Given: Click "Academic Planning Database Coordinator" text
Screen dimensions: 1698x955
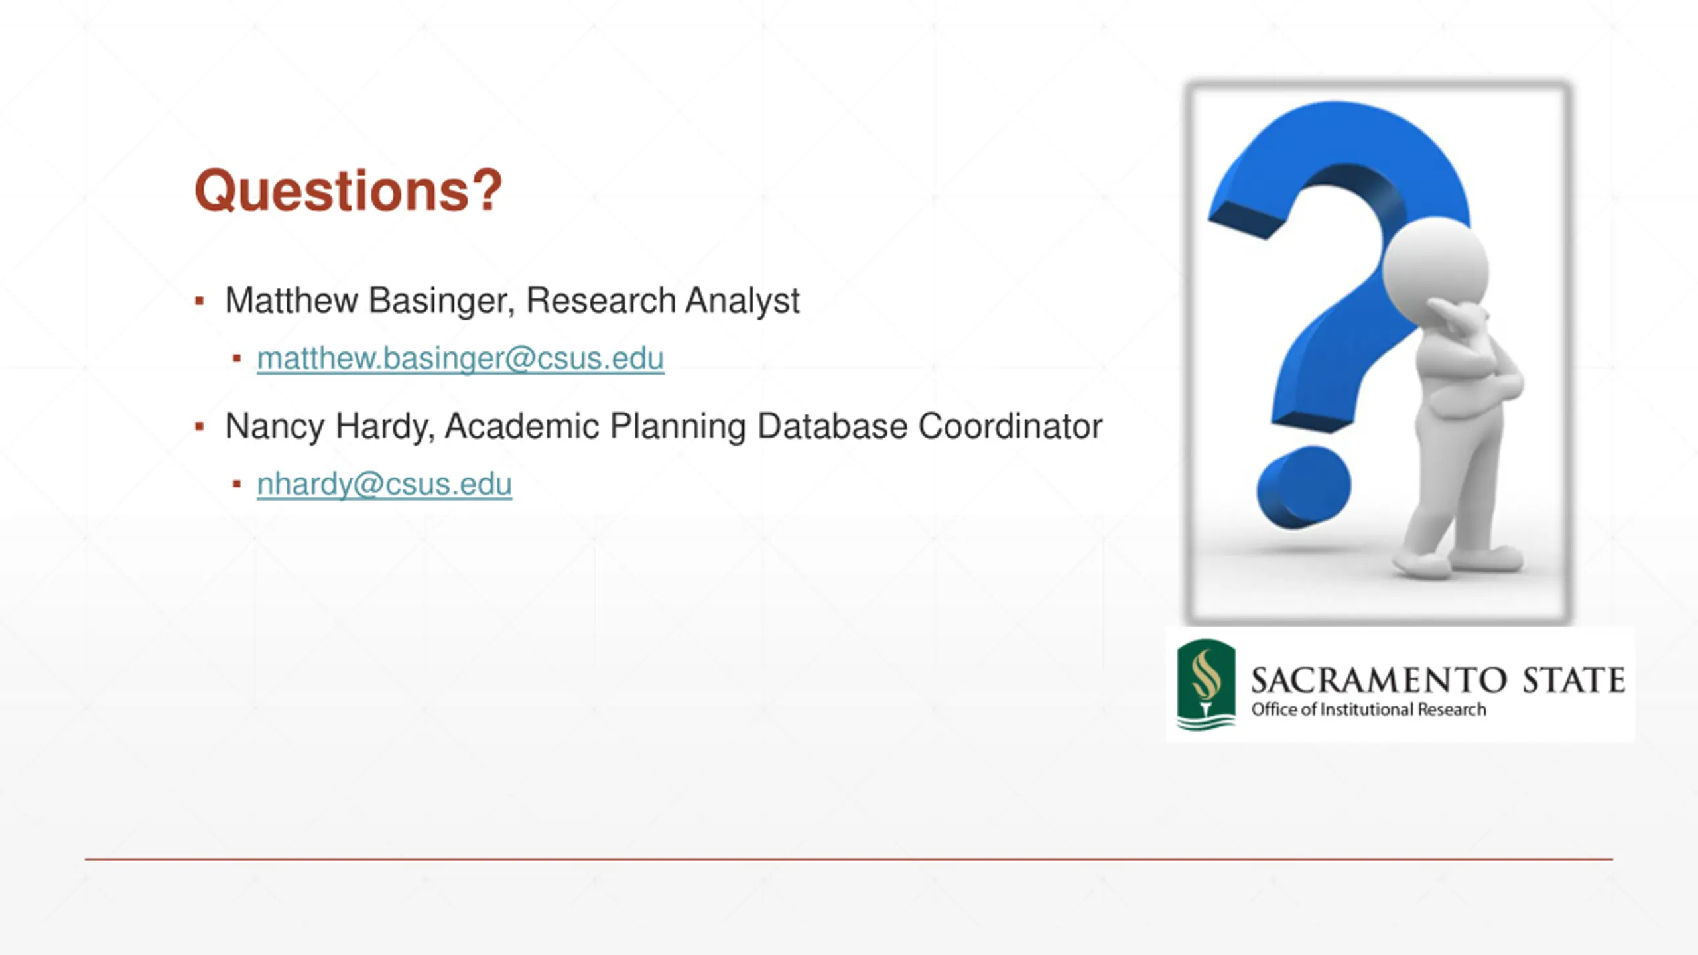Looking at the screenshot, I should 773,426.
